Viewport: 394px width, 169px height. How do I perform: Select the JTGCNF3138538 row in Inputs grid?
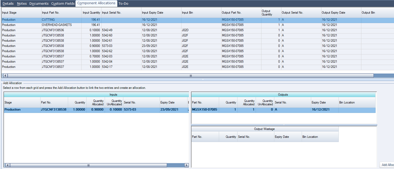pos(54,110)
